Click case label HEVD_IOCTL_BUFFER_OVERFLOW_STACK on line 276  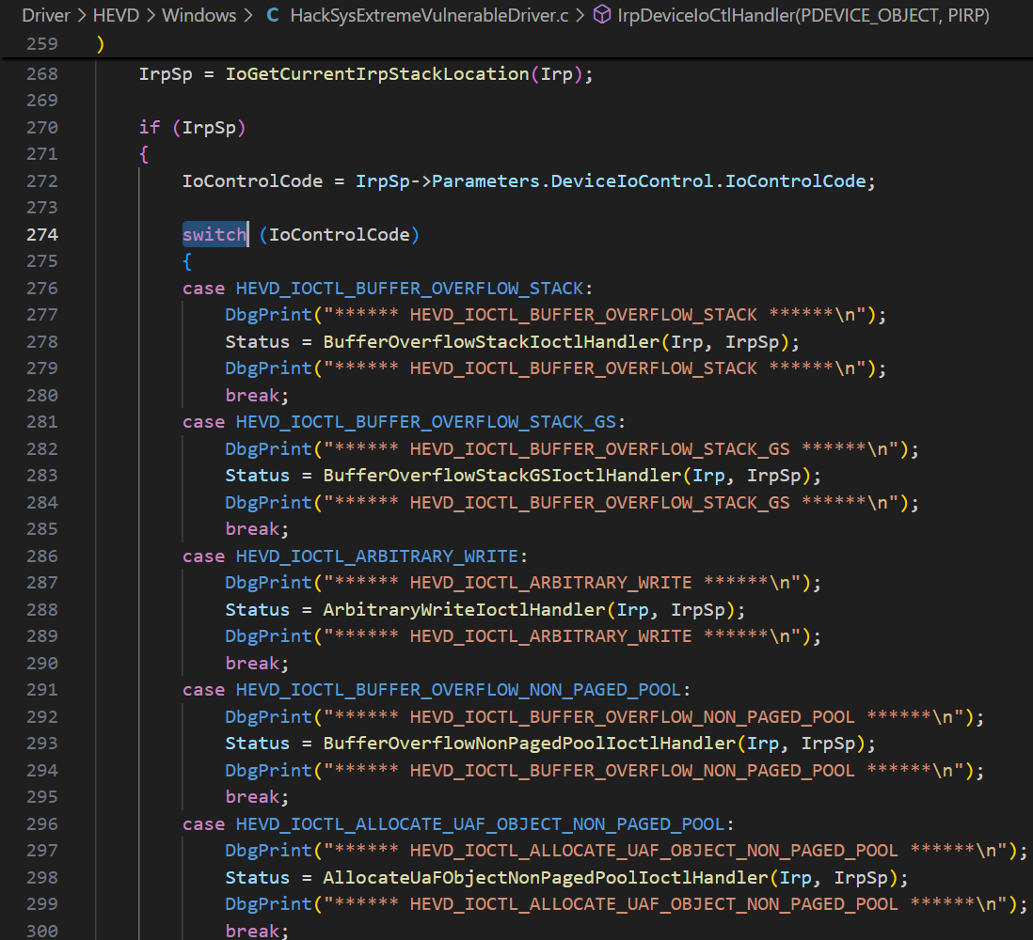[410, 289]
